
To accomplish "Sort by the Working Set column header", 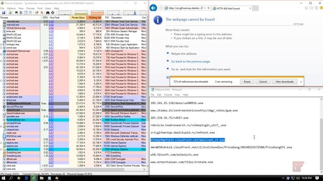I will 94,18.
